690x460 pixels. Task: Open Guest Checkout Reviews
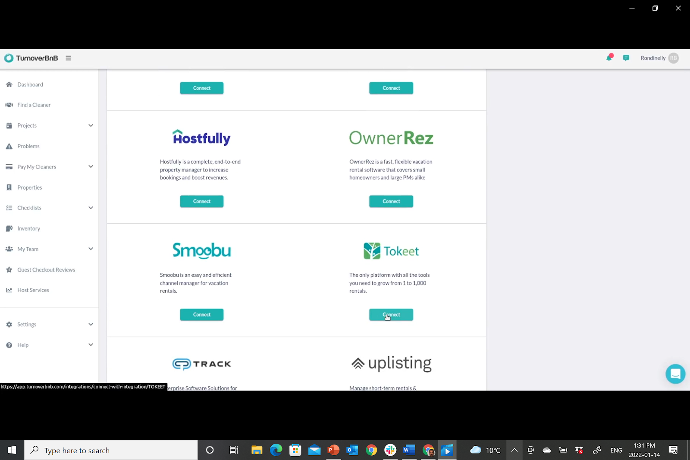[46, 270]
